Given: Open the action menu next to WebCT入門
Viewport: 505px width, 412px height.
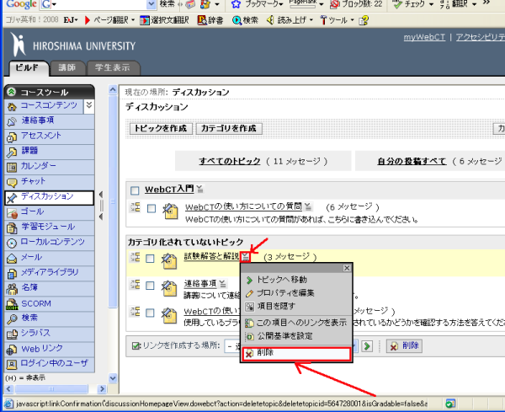Looking at the screenshot, I should click(x=200, y=189).
